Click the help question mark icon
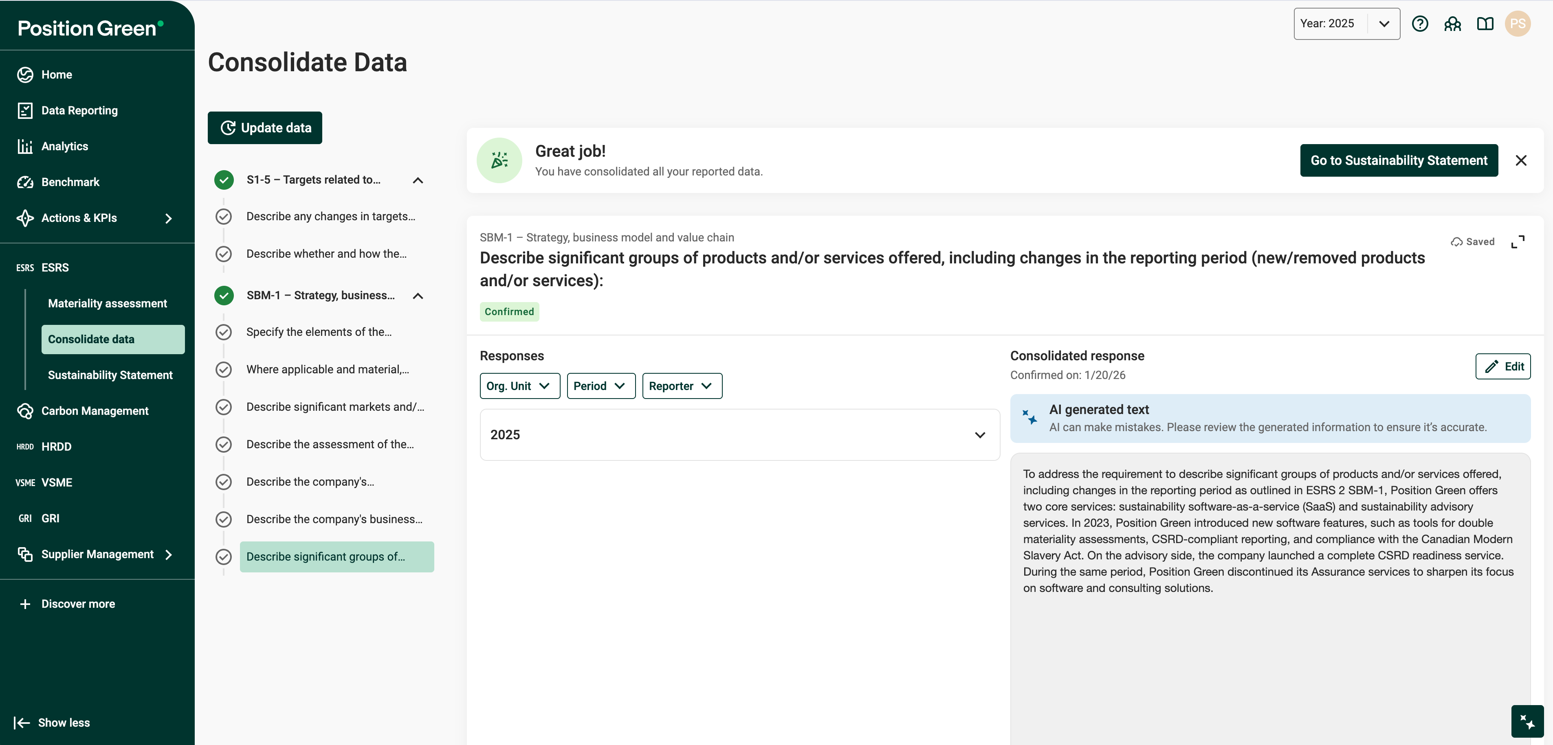The height and width of the screenshot is (745, 1553). pos(1420,24)
